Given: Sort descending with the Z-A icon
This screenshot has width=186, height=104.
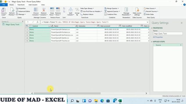Looking at the screenshot, I should (64, 11).
